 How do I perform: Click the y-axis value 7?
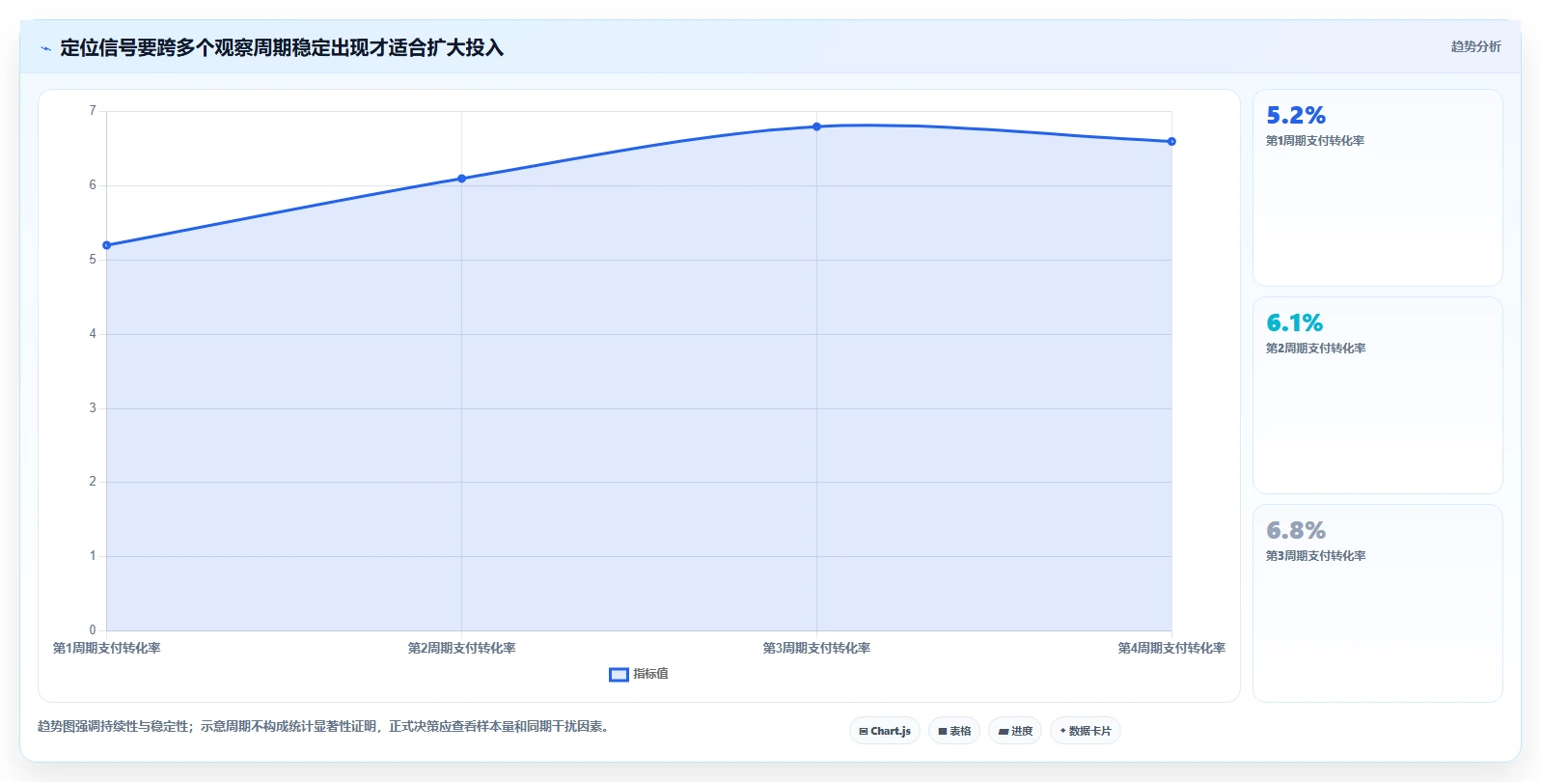[93, 111]
